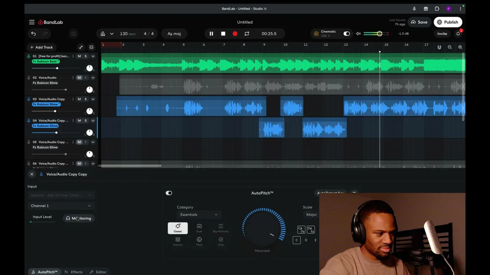Open automation curve tool beside Add Track

(x=81, y=47)
